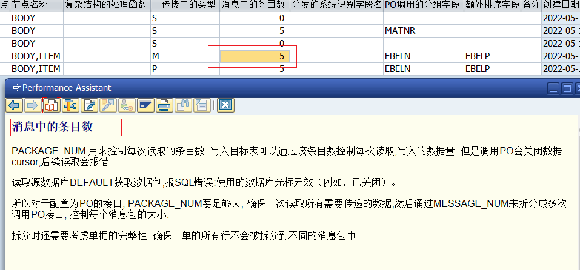Viewport: 580px width, 270px height.
Task: Click the P interface type cell
Action: (185, 68)
